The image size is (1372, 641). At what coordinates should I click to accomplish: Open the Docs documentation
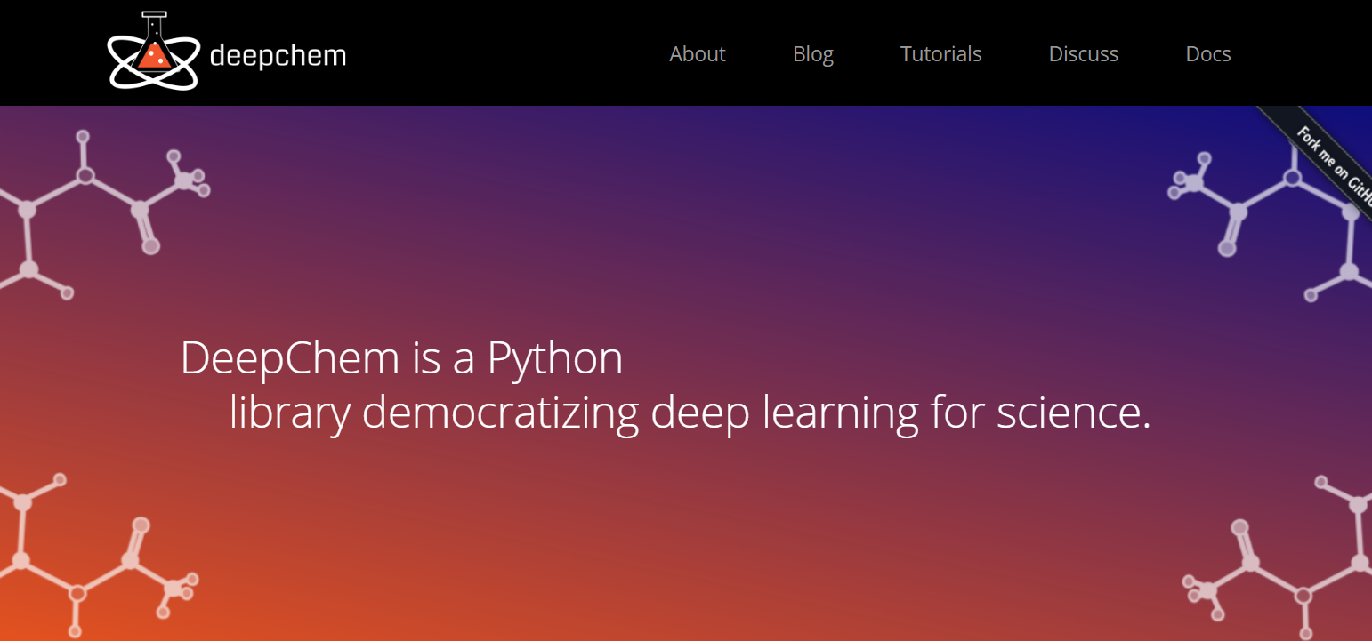(x=1208, y=54)
